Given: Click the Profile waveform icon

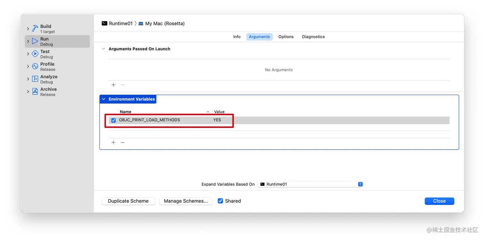Looking at the screenshot, I should click(x=35, y=66).
